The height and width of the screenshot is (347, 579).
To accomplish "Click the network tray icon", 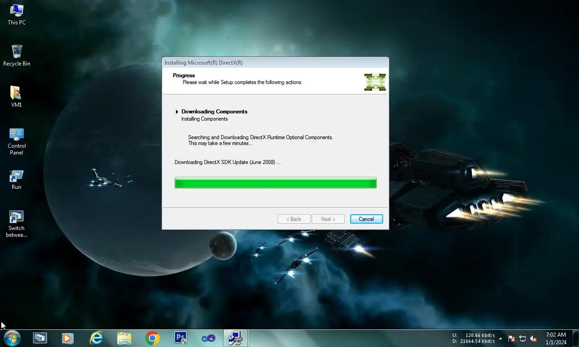I will click(522, 338).
